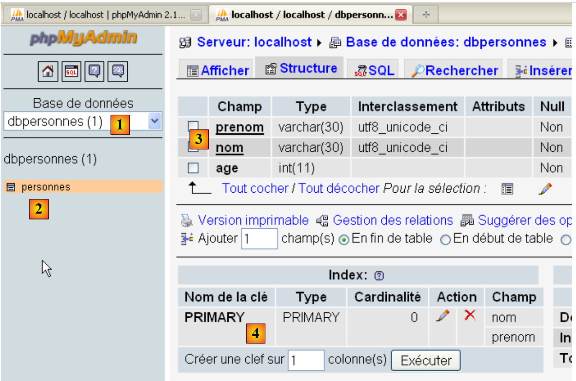The image size is (576, 381).
Task: Open phpMyAdmin documentation help icon
Action: pos(95,72)
